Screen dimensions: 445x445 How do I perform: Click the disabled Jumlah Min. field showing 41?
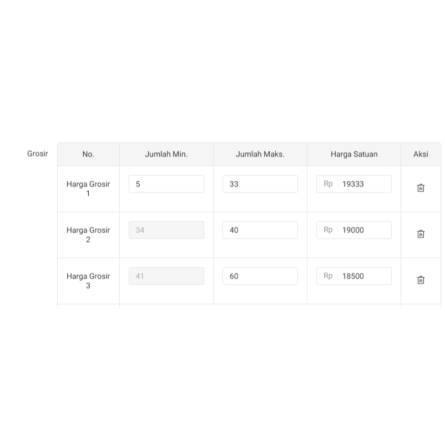tap(166, 276)
